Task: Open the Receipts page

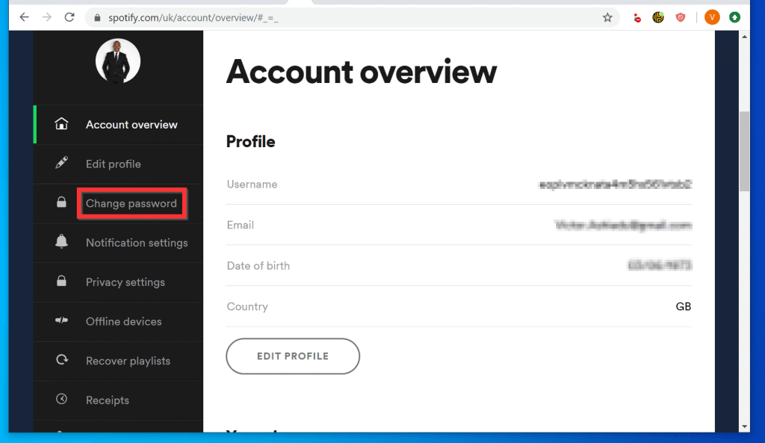Action: tap(118, 400)
